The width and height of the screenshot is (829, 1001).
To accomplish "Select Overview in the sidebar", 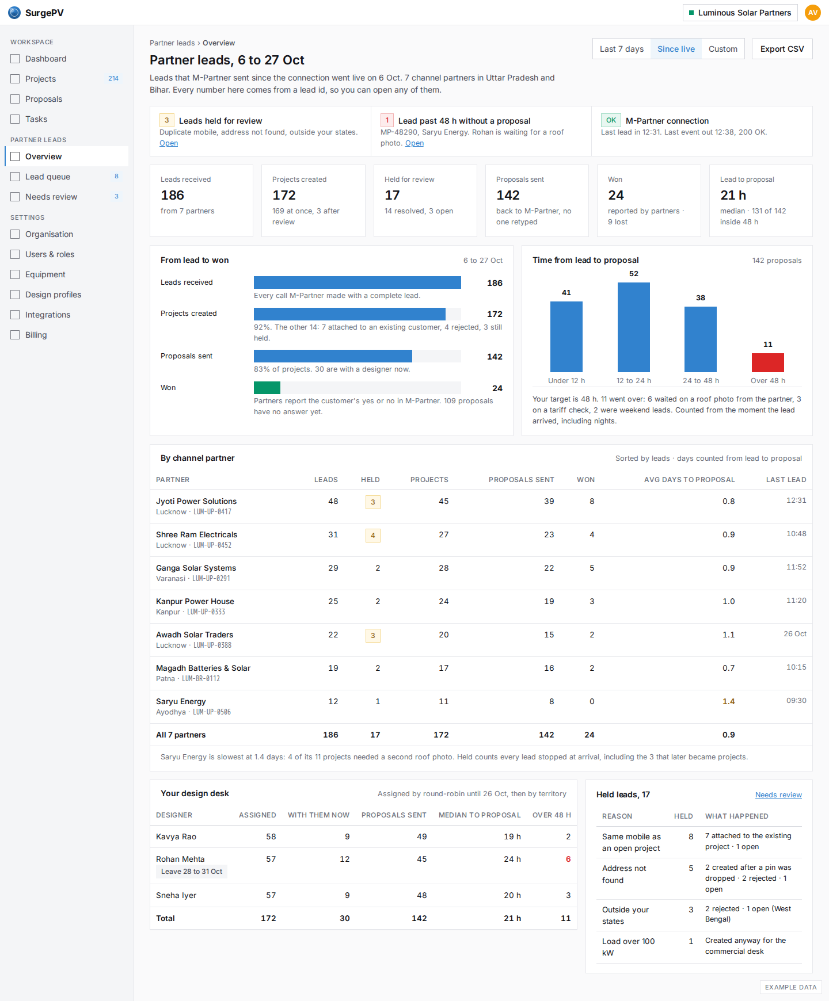I will tap(66, 156).
